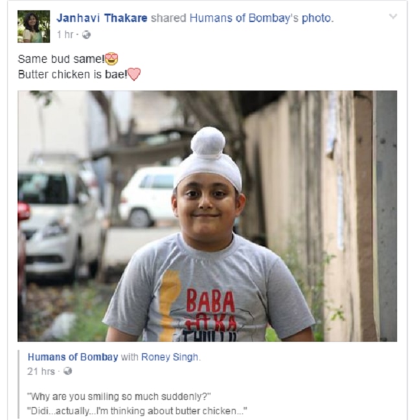The width and height of the screenshot is (419, 420).
Task: Click the pink heart emoji after 'bae!'
Action: click(134, 74)
